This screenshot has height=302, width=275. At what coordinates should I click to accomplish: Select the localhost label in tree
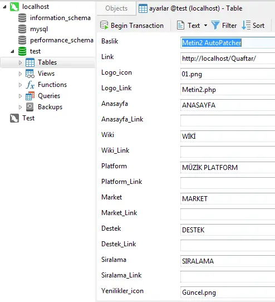(36, 7)
